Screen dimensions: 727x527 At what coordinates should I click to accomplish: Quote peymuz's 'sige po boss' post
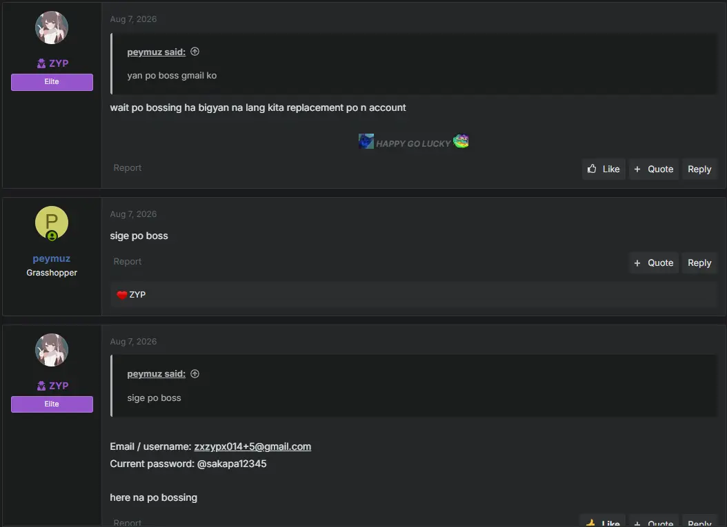point(654,262)
